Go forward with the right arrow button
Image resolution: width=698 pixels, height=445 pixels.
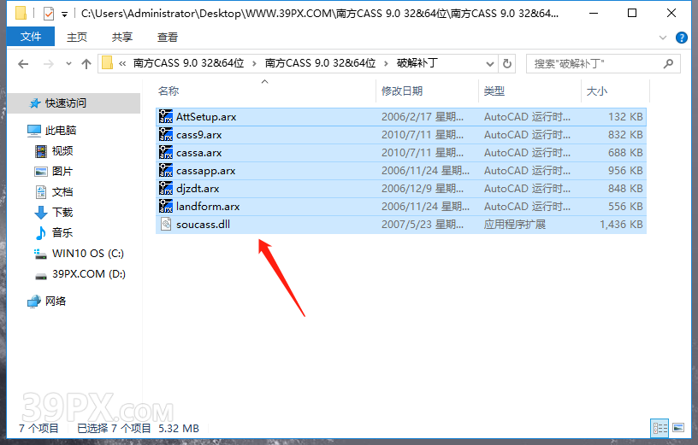[48, 64]
